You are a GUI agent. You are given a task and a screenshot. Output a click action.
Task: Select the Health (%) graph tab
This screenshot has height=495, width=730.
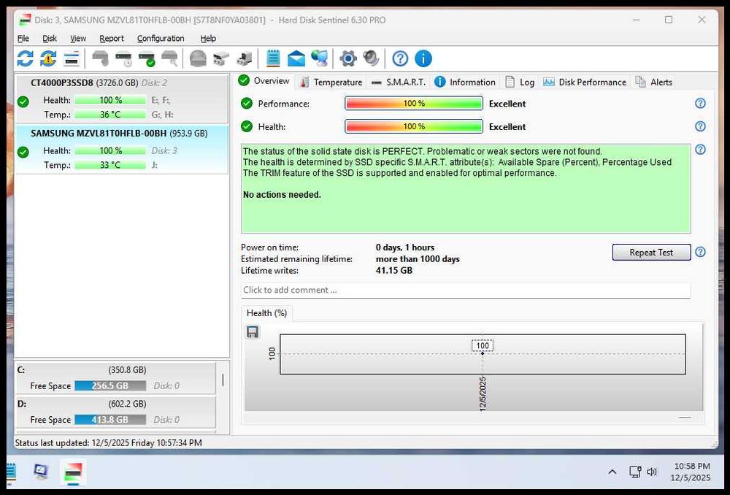click(x=266, y=313)
